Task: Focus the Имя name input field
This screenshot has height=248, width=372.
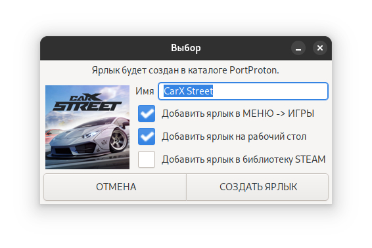Action: click(x=243, y=91)
